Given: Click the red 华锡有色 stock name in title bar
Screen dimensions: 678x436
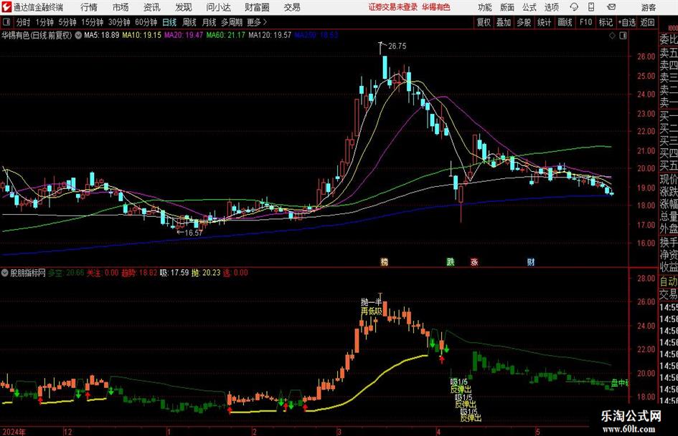Looking at the screenshot, I should click(436, 7).
